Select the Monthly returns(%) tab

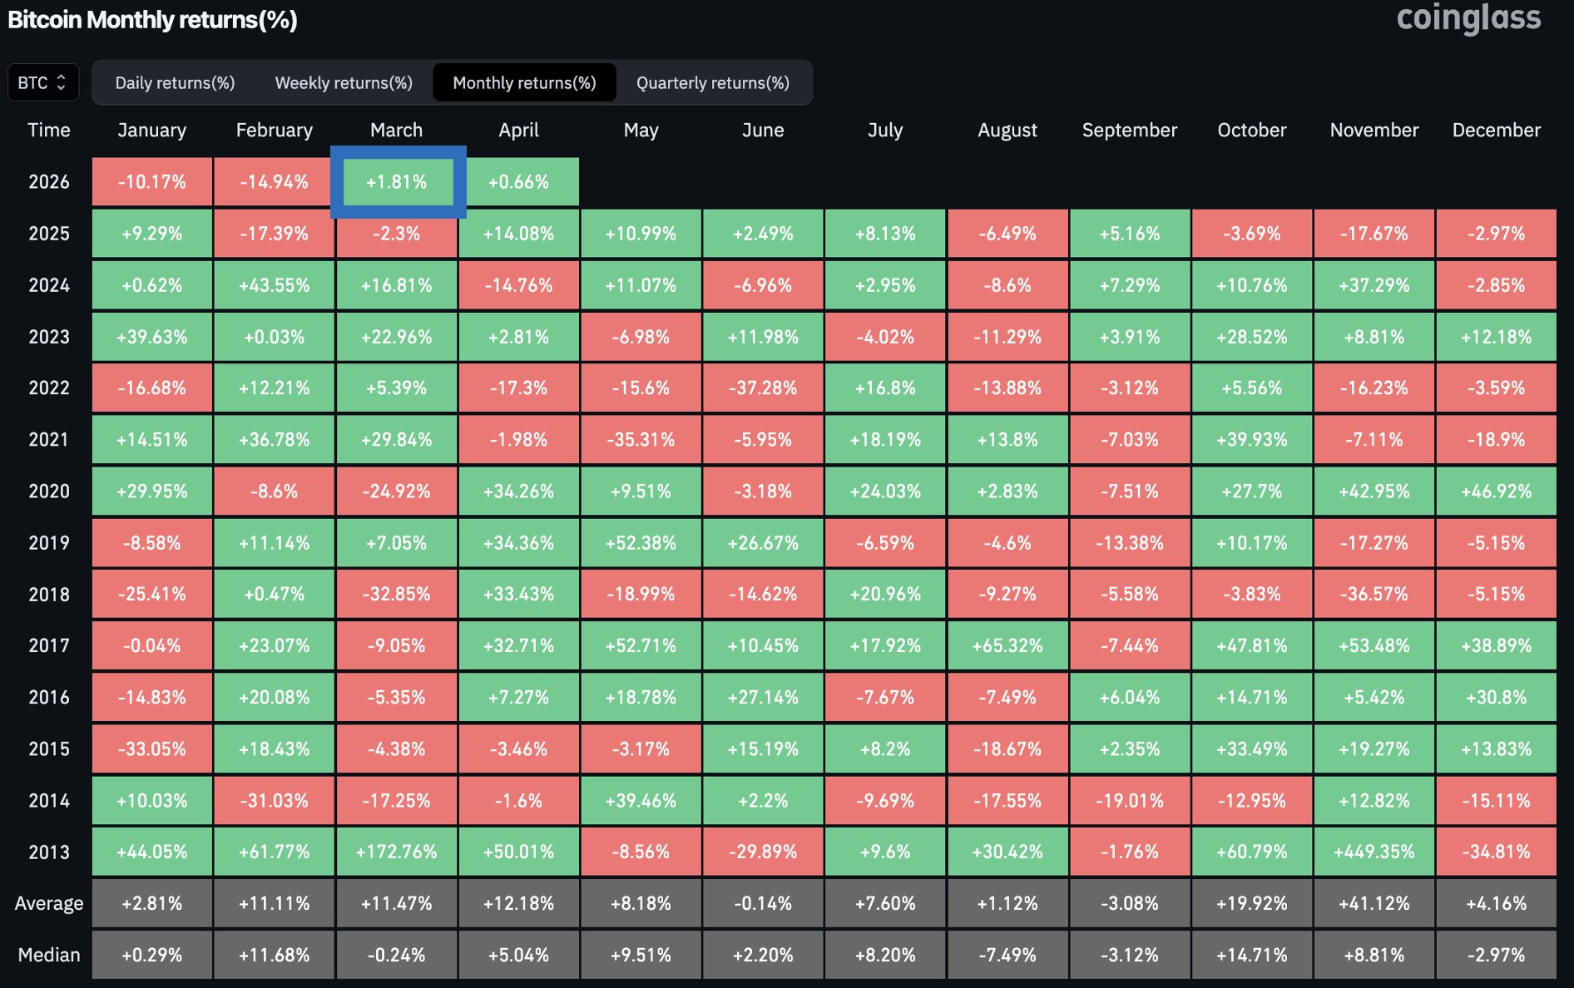coord(524,83)
